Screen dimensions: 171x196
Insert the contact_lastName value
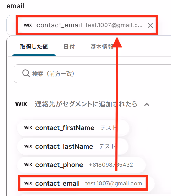pyautogui.click(x=73, y=146)
